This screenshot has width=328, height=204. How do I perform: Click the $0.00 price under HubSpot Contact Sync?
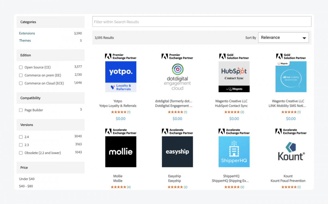click(234, 119)
